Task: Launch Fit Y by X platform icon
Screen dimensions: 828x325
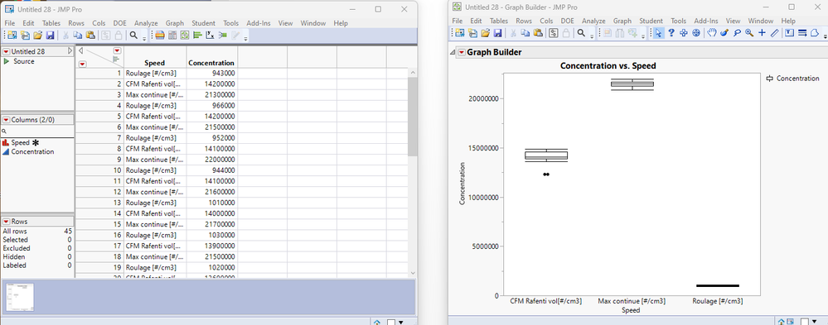Action: tap(211, 36)
